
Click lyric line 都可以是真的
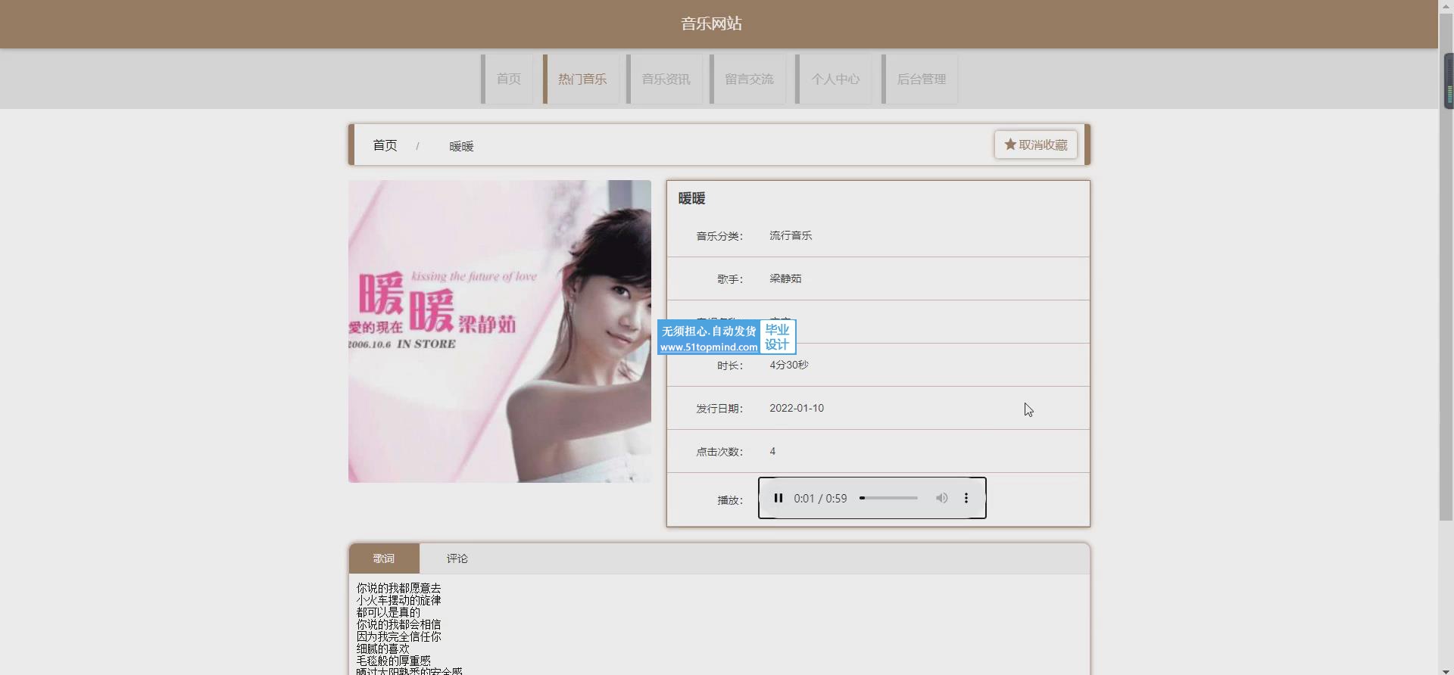coord(388,612)
